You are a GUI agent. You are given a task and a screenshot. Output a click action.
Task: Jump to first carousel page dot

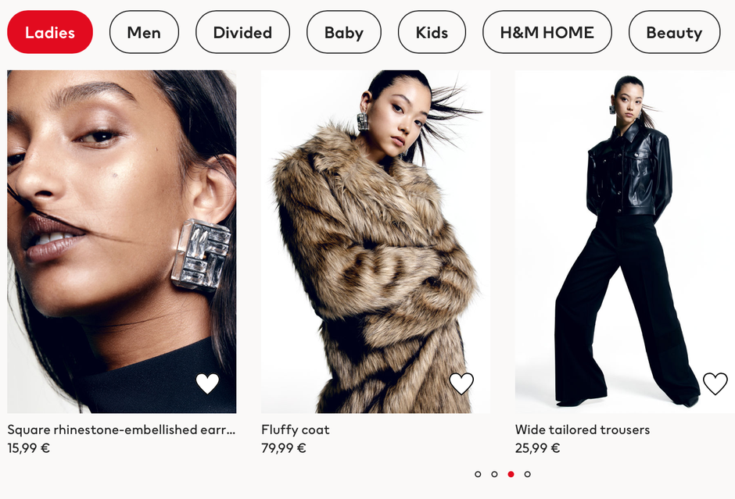[478, 474]
